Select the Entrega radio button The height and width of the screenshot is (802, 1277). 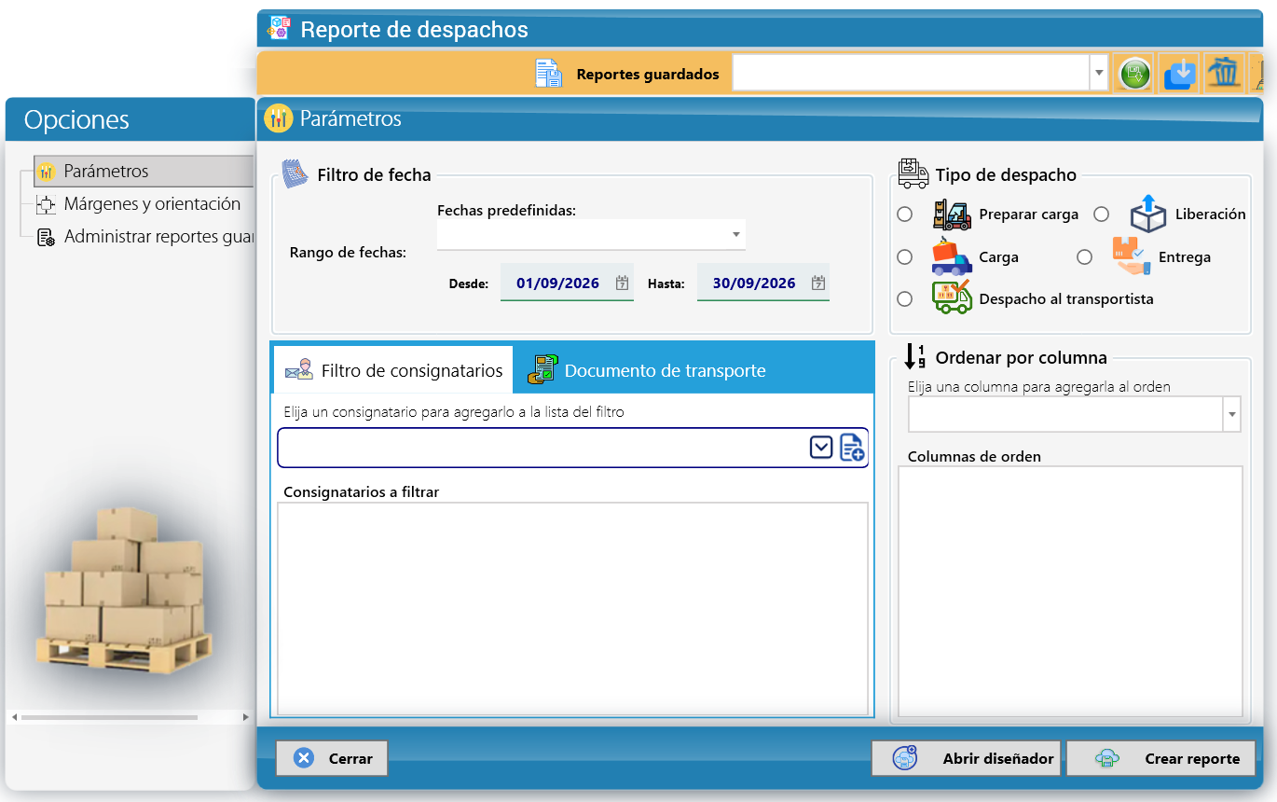pyautogui.click(x=1084, y=257)
